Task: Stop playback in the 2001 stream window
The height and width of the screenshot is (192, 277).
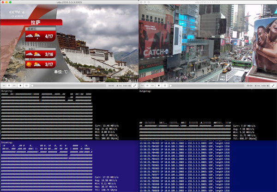Action: point(159,86)
